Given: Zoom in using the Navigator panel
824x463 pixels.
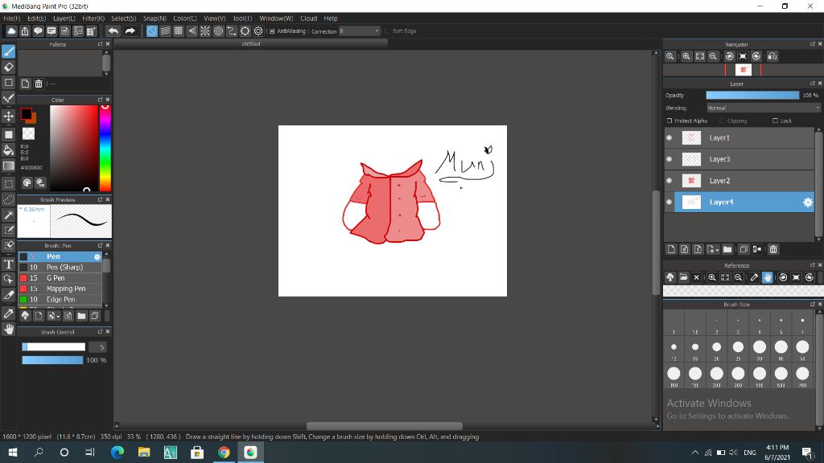Looking at the screenshot, I should pyautogui.click(x=686, y=56).
